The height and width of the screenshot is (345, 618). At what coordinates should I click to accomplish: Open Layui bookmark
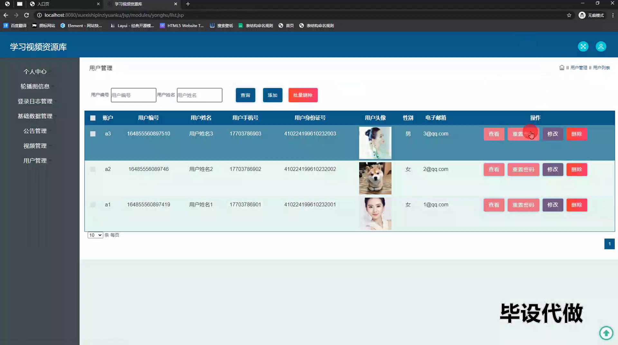coord(132,25)
